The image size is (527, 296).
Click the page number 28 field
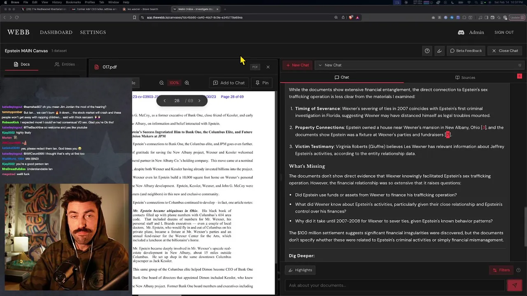tap(177, 101)
